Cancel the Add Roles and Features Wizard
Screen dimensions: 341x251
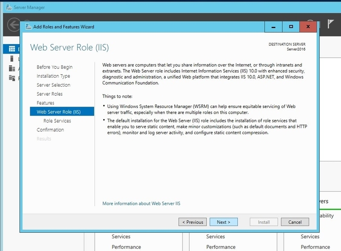[x=295, y=222]
